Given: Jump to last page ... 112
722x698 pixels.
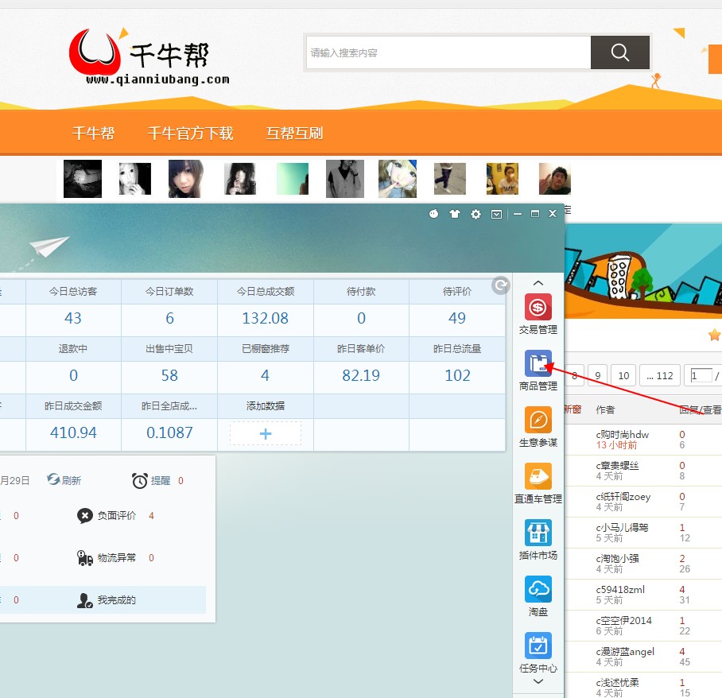Looking at the screenshot, I should (660, 375).
